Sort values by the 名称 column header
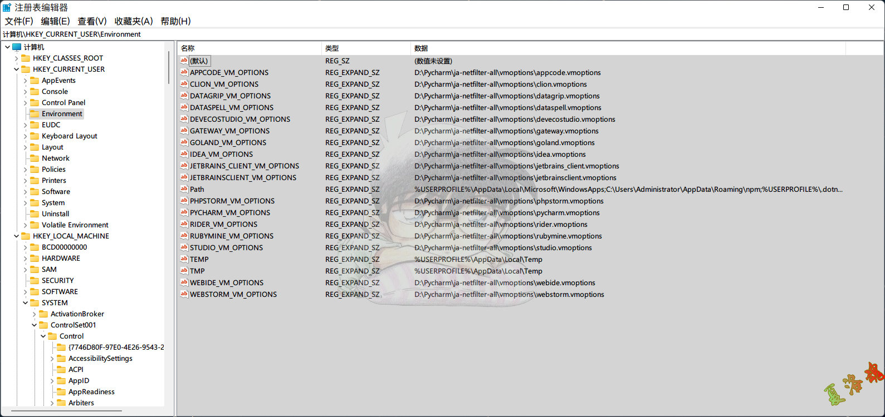Viewport: 885px width, 417px height. (250, 48)
